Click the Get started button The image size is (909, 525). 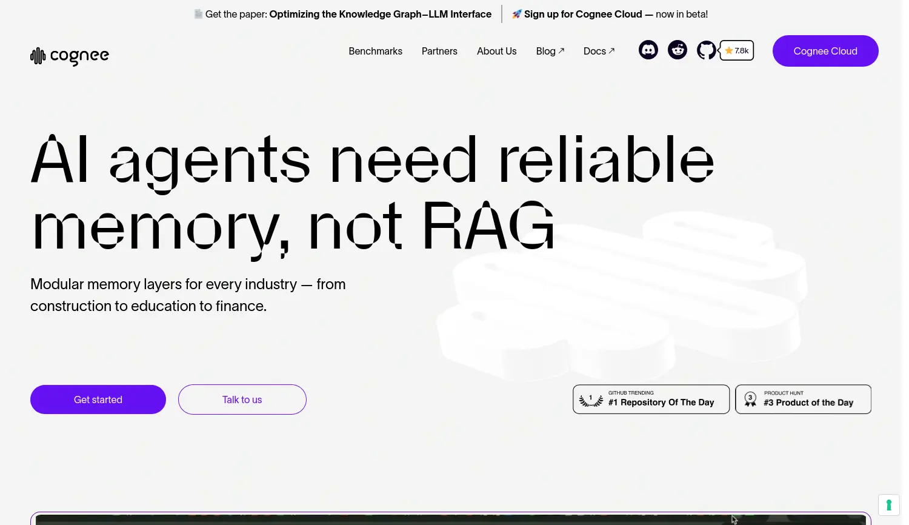[98, 400]
